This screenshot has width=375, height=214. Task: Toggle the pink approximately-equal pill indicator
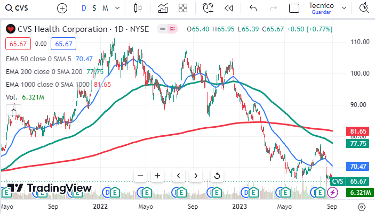172,29
